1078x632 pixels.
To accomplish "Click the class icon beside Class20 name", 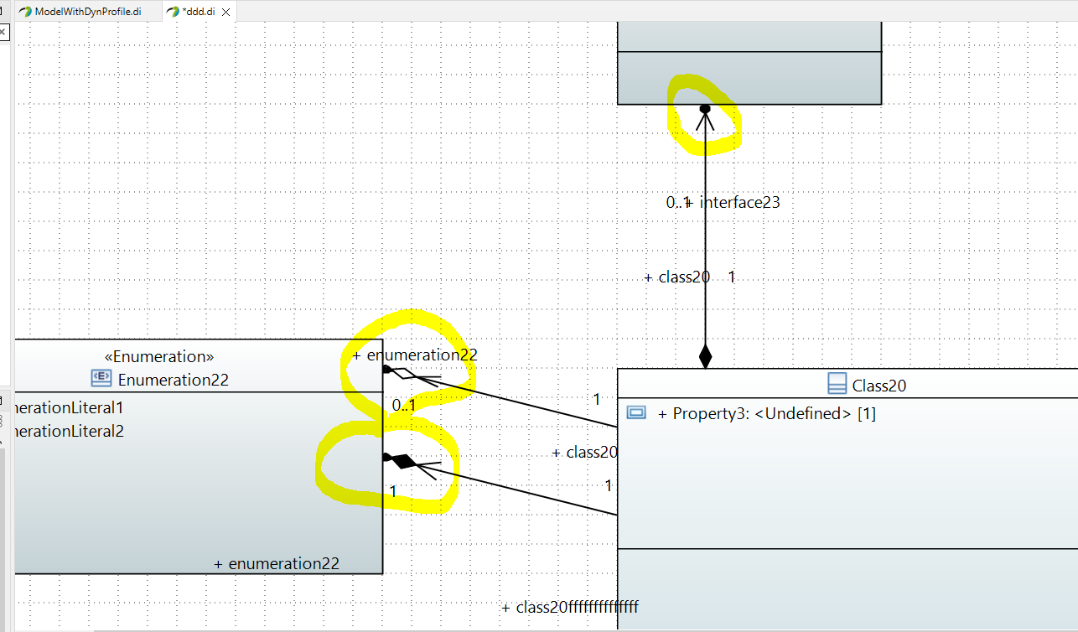I will click(837, 385).
